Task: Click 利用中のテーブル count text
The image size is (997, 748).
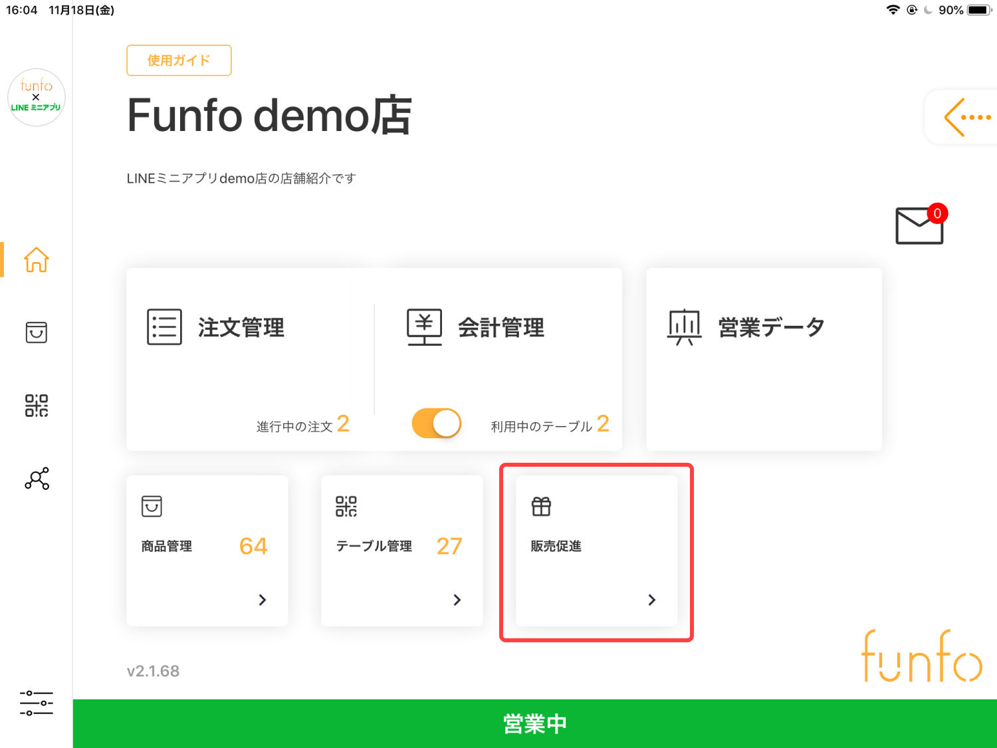Action: tap(550, 424)
